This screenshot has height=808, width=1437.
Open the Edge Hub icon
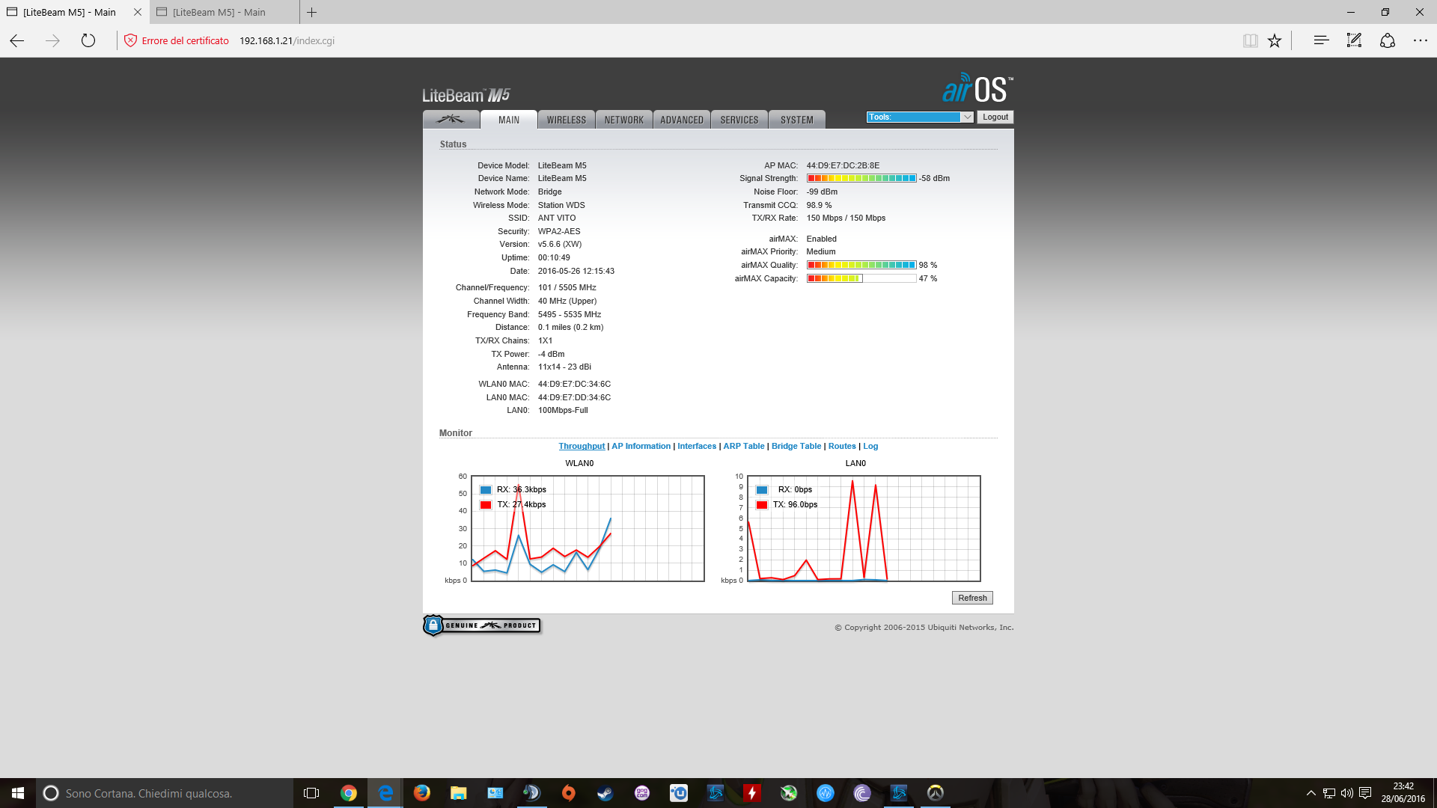[1321, 40]
